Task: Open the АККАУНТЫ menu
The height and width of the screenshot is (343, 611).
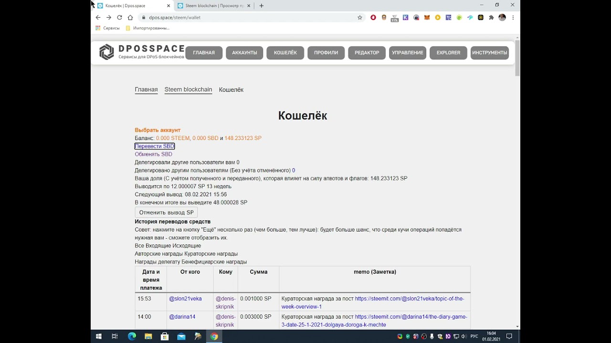Action: (244, 52)
